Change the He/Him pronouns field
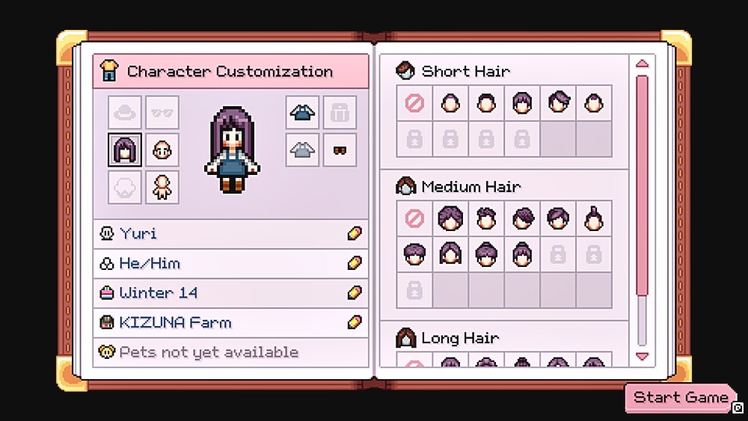The width and height of the screenshot is (748, 421). tap(231, 263)
